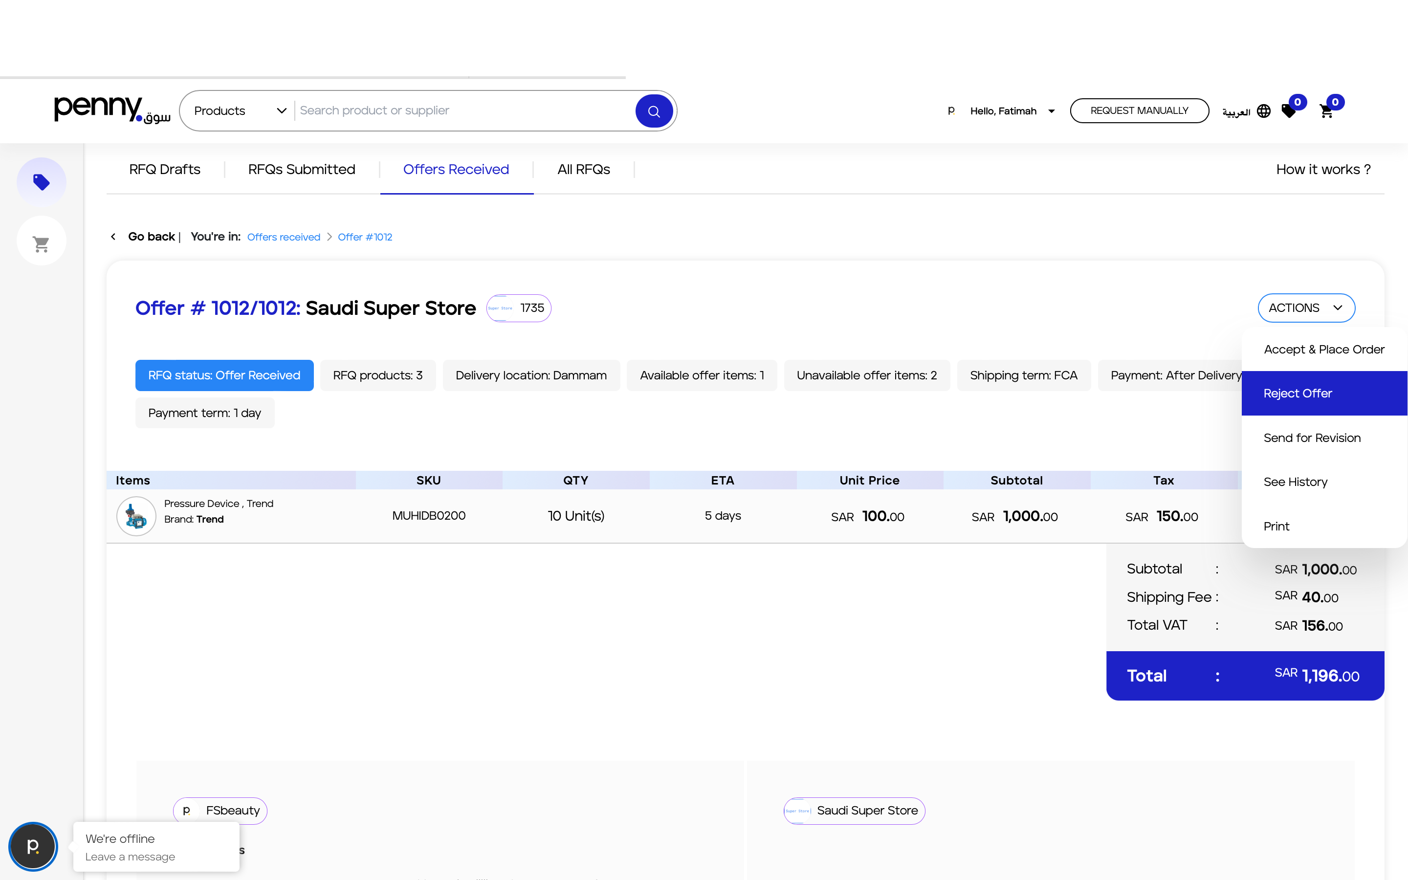
Task: Click the Penny logo
Action: click(112, 110)
